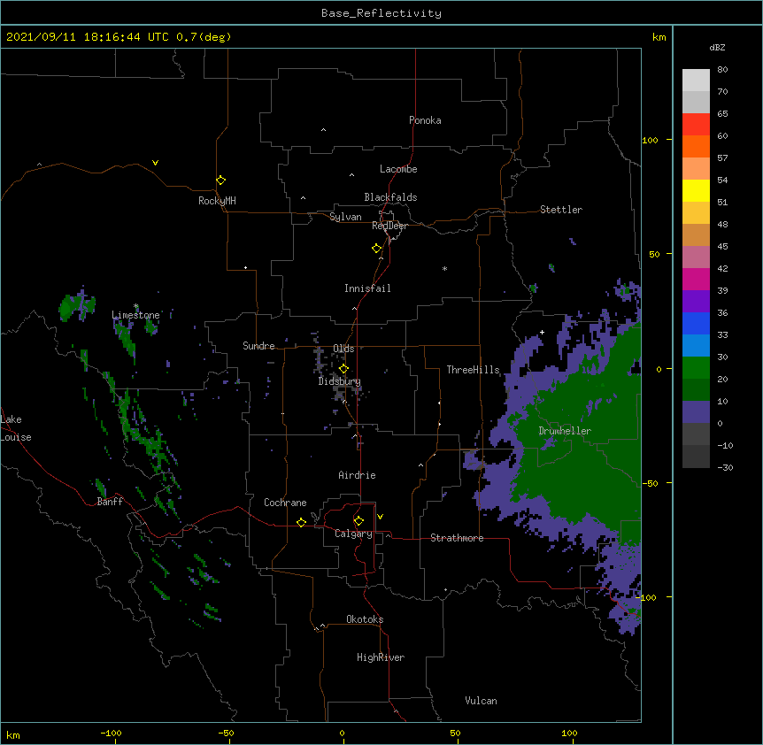Select white asterisk marker east of Innisfail
The image size is (763, 745).
pyautogui.click(x=444, y=268)
